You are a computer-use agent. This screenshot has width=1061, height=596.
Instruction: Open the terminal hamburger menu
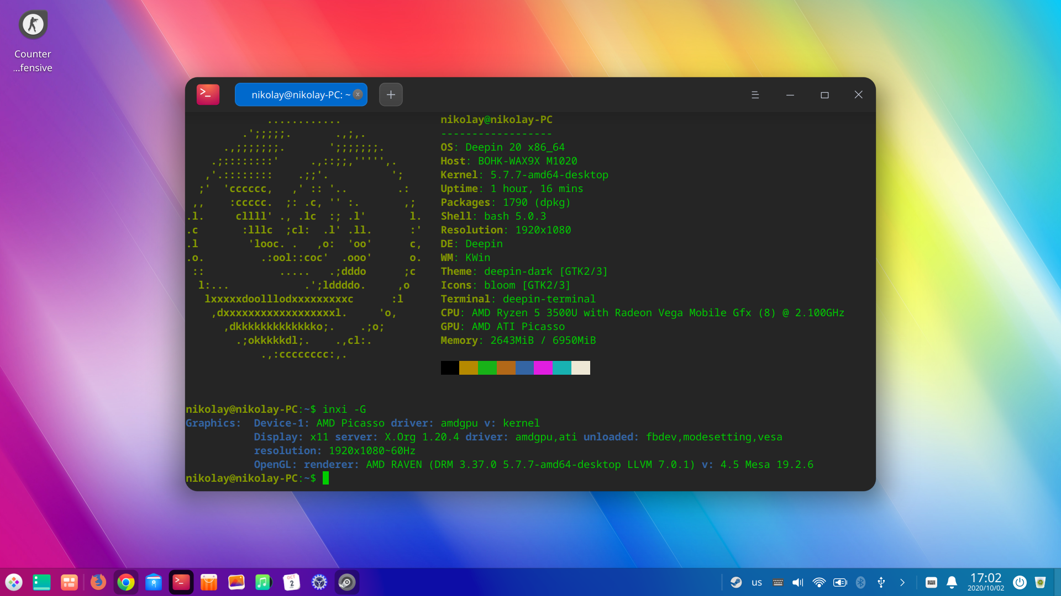tap(755, 95)
